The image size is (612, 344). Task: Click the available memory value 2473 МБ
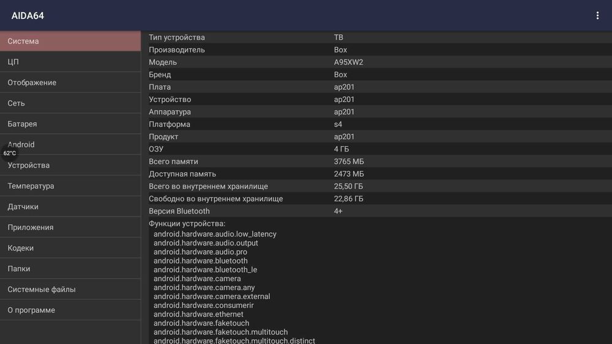(349, 174)
